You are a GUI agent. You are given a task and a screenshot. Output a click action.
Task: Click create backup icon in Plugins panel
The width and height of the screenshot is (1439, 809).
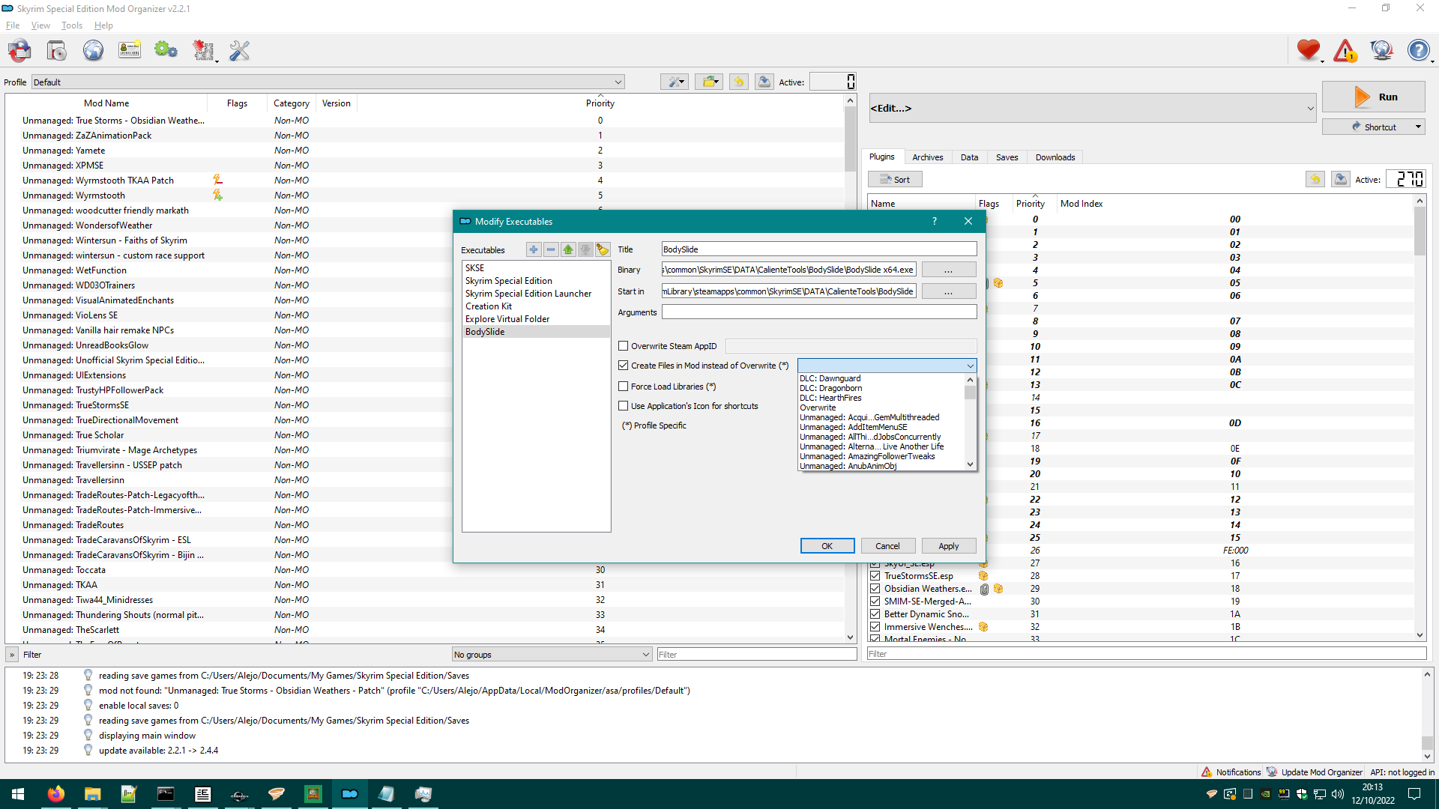[x=1341, y=179]
